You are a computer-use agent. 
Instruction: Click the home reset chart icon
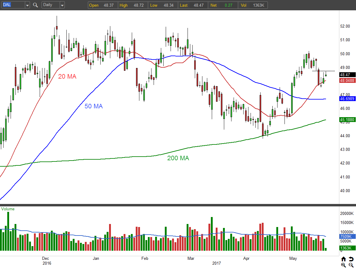coord(344,259)
